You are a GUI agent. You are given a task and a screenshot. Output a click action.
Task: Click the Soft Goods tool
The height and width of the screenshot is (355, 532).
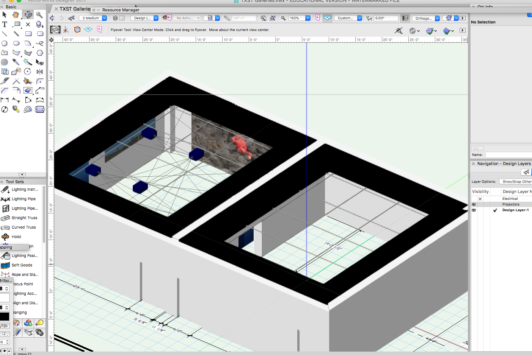tap(22, 265)
